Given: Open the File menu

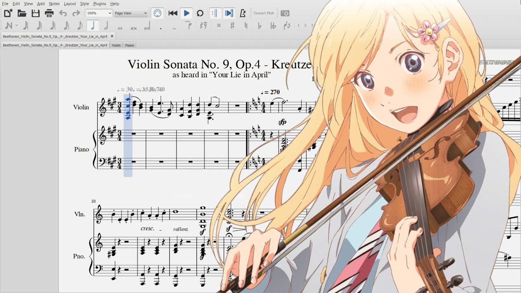Looking at the screenshot, I should (x=5, y=4).
